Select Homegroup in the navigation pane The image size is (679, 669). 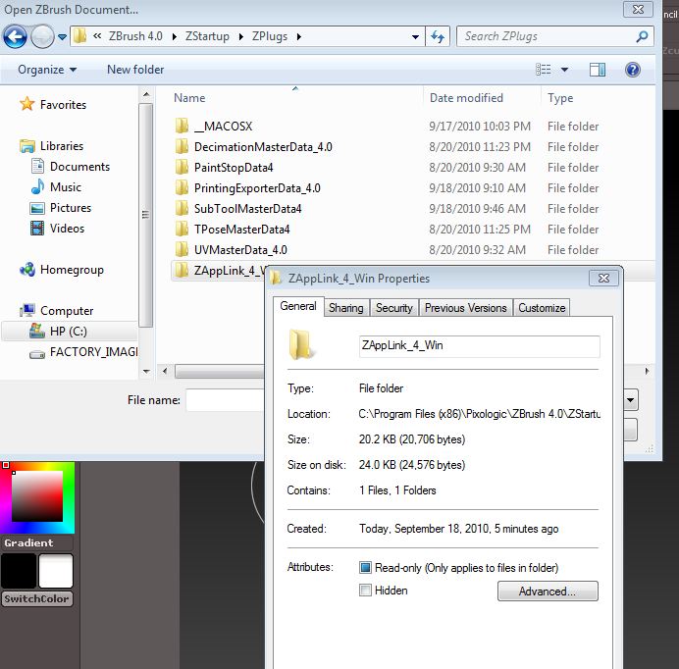(x=62, y=270)
